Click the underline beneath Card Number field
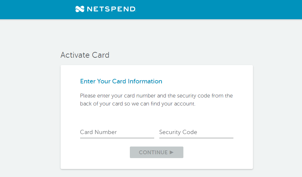Screen dimensions: 302x177 [x=117, y=138]
